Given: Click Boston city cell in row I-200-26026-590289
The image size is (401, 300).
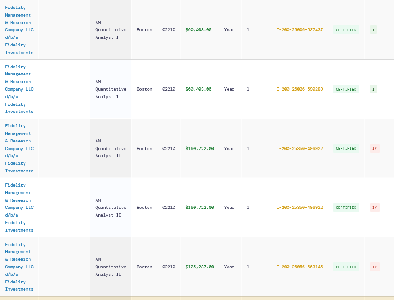Looking at the screenshot, I should (144, 89).
